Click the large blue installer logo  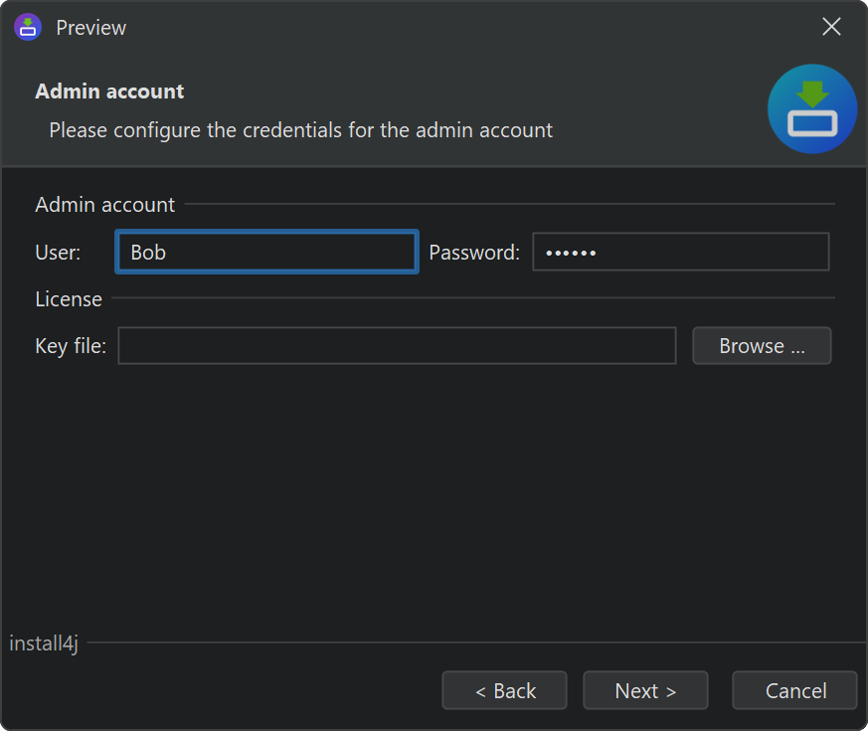click(812, 109)
